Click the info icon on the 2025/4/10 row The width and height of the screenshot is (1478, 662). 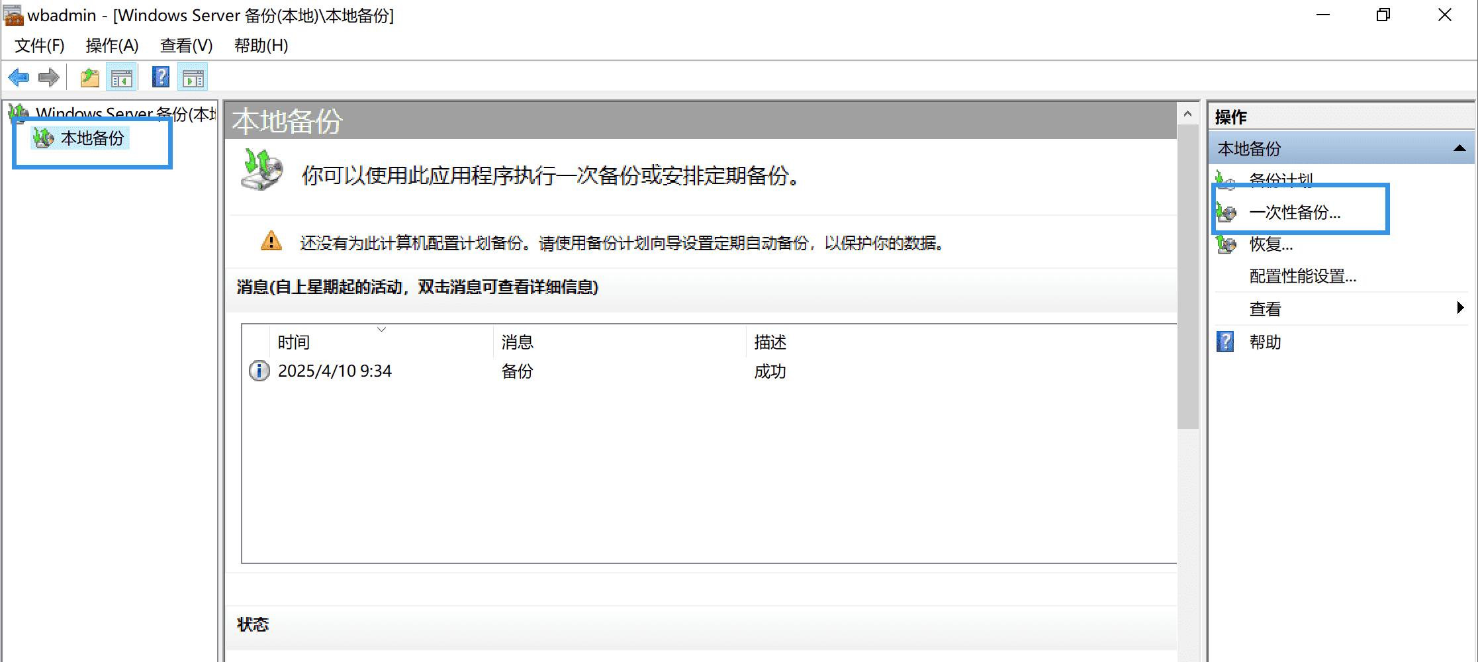click(259, 371)
